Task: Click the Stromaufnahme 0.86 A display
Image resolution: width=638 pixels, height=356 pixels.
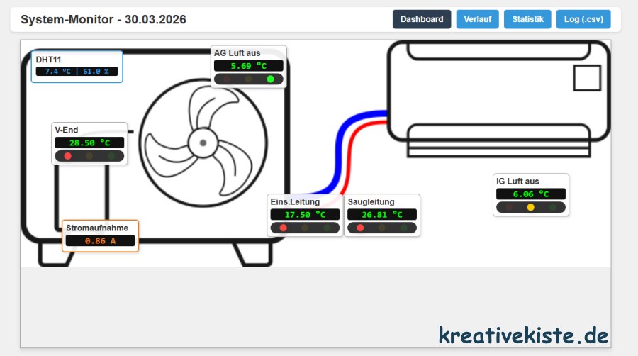Action: tap(100, 241)
